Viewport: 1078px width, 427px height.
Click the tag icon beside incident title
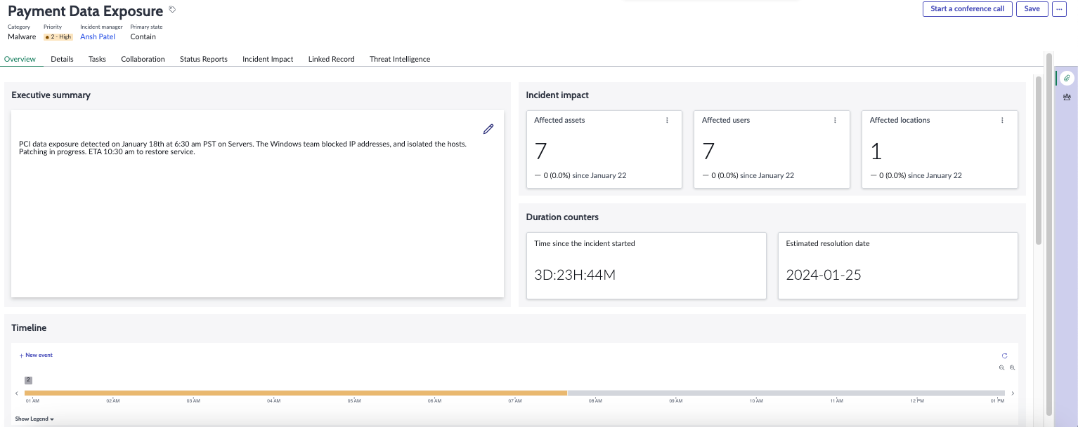click(173, 10)
